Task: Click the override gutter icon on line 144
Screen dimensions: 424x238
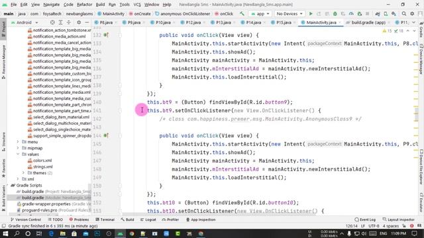Action: pos(106,136)
